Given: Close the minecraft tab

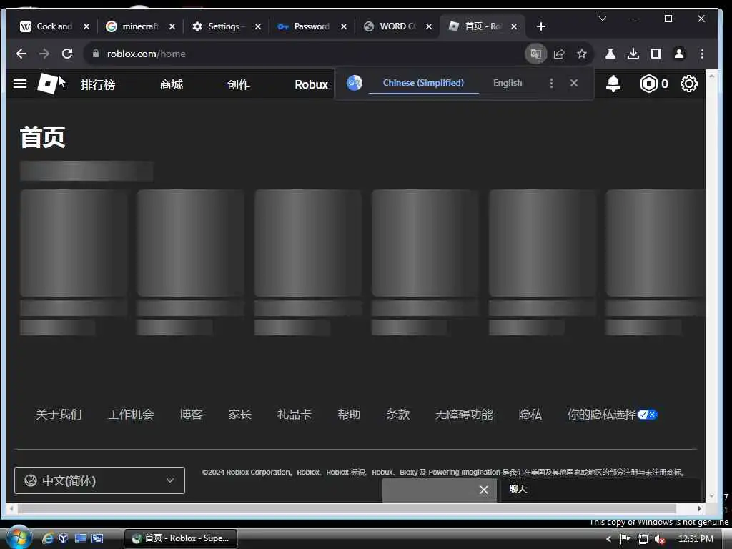Looking at the screenshot, I should (172, 26).
